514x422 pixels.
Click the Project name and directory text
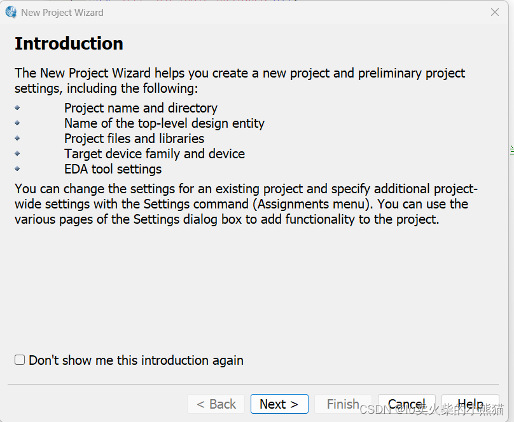point(141,108)
